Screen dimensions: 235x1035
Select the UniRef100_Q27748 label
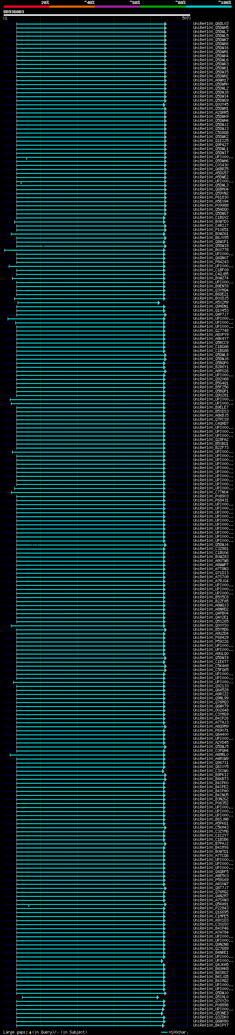point(210,331)
